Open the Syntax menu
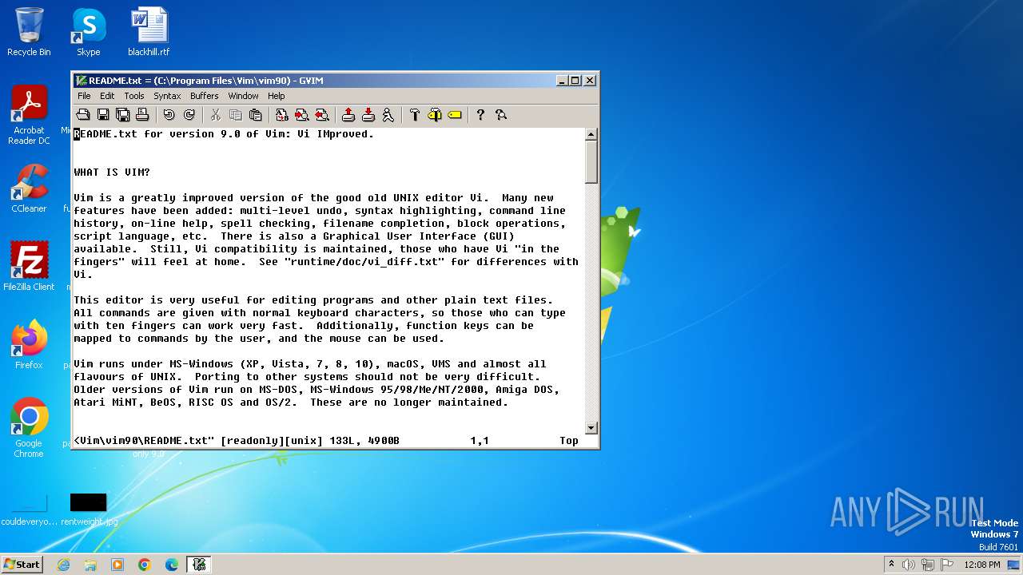Screen dimensions: 1023x575 tap(167, 96)
